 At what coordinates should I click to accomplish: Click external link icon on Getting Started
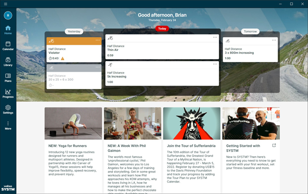[x=274, y=145]
